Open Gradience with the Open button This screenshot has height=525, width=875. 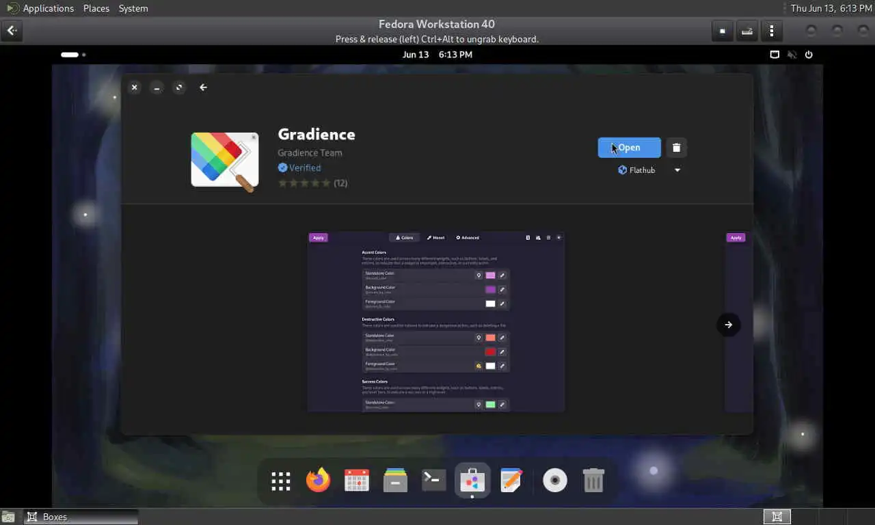630,148
